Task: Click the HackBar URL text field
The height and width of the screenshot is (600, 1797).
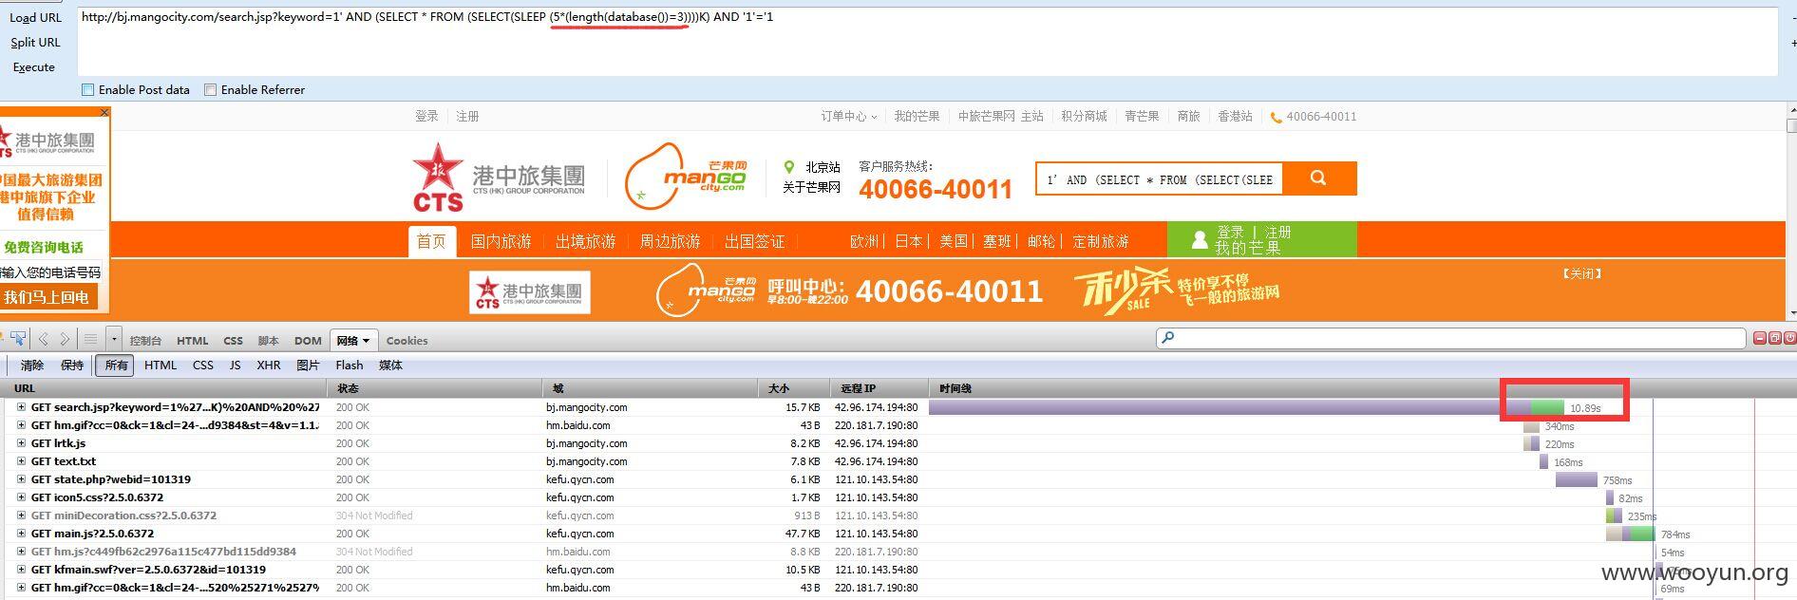Action: click(x=927, y=42)
